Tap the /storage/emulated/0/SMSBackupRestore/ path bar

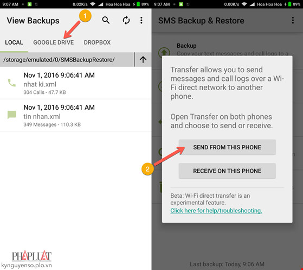click(67, 59)
